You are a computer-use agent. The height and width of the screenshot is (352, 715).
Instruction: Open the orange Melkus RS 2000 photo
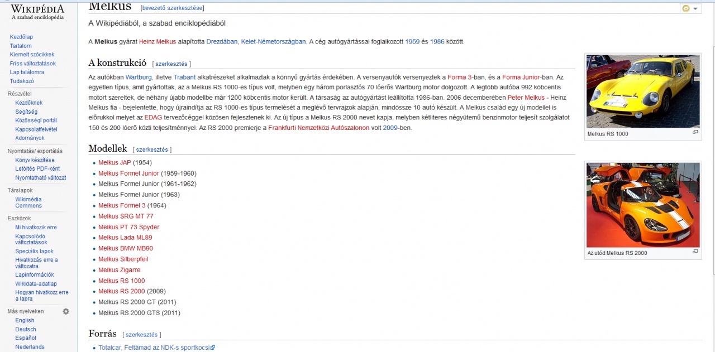[x=642, y=205]
